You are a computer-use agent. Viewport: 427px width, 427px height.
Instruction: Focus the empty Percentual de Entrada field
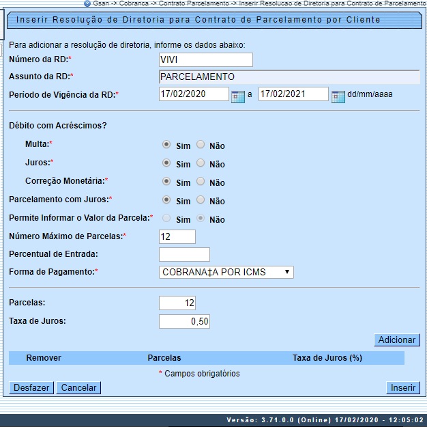pyautogui.click(x=184, y=254)
